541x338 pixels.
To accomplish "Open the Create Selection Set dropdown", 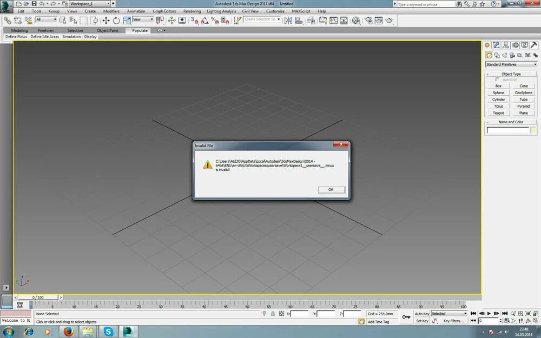I will pyautogui.click(x=262, y=19).
